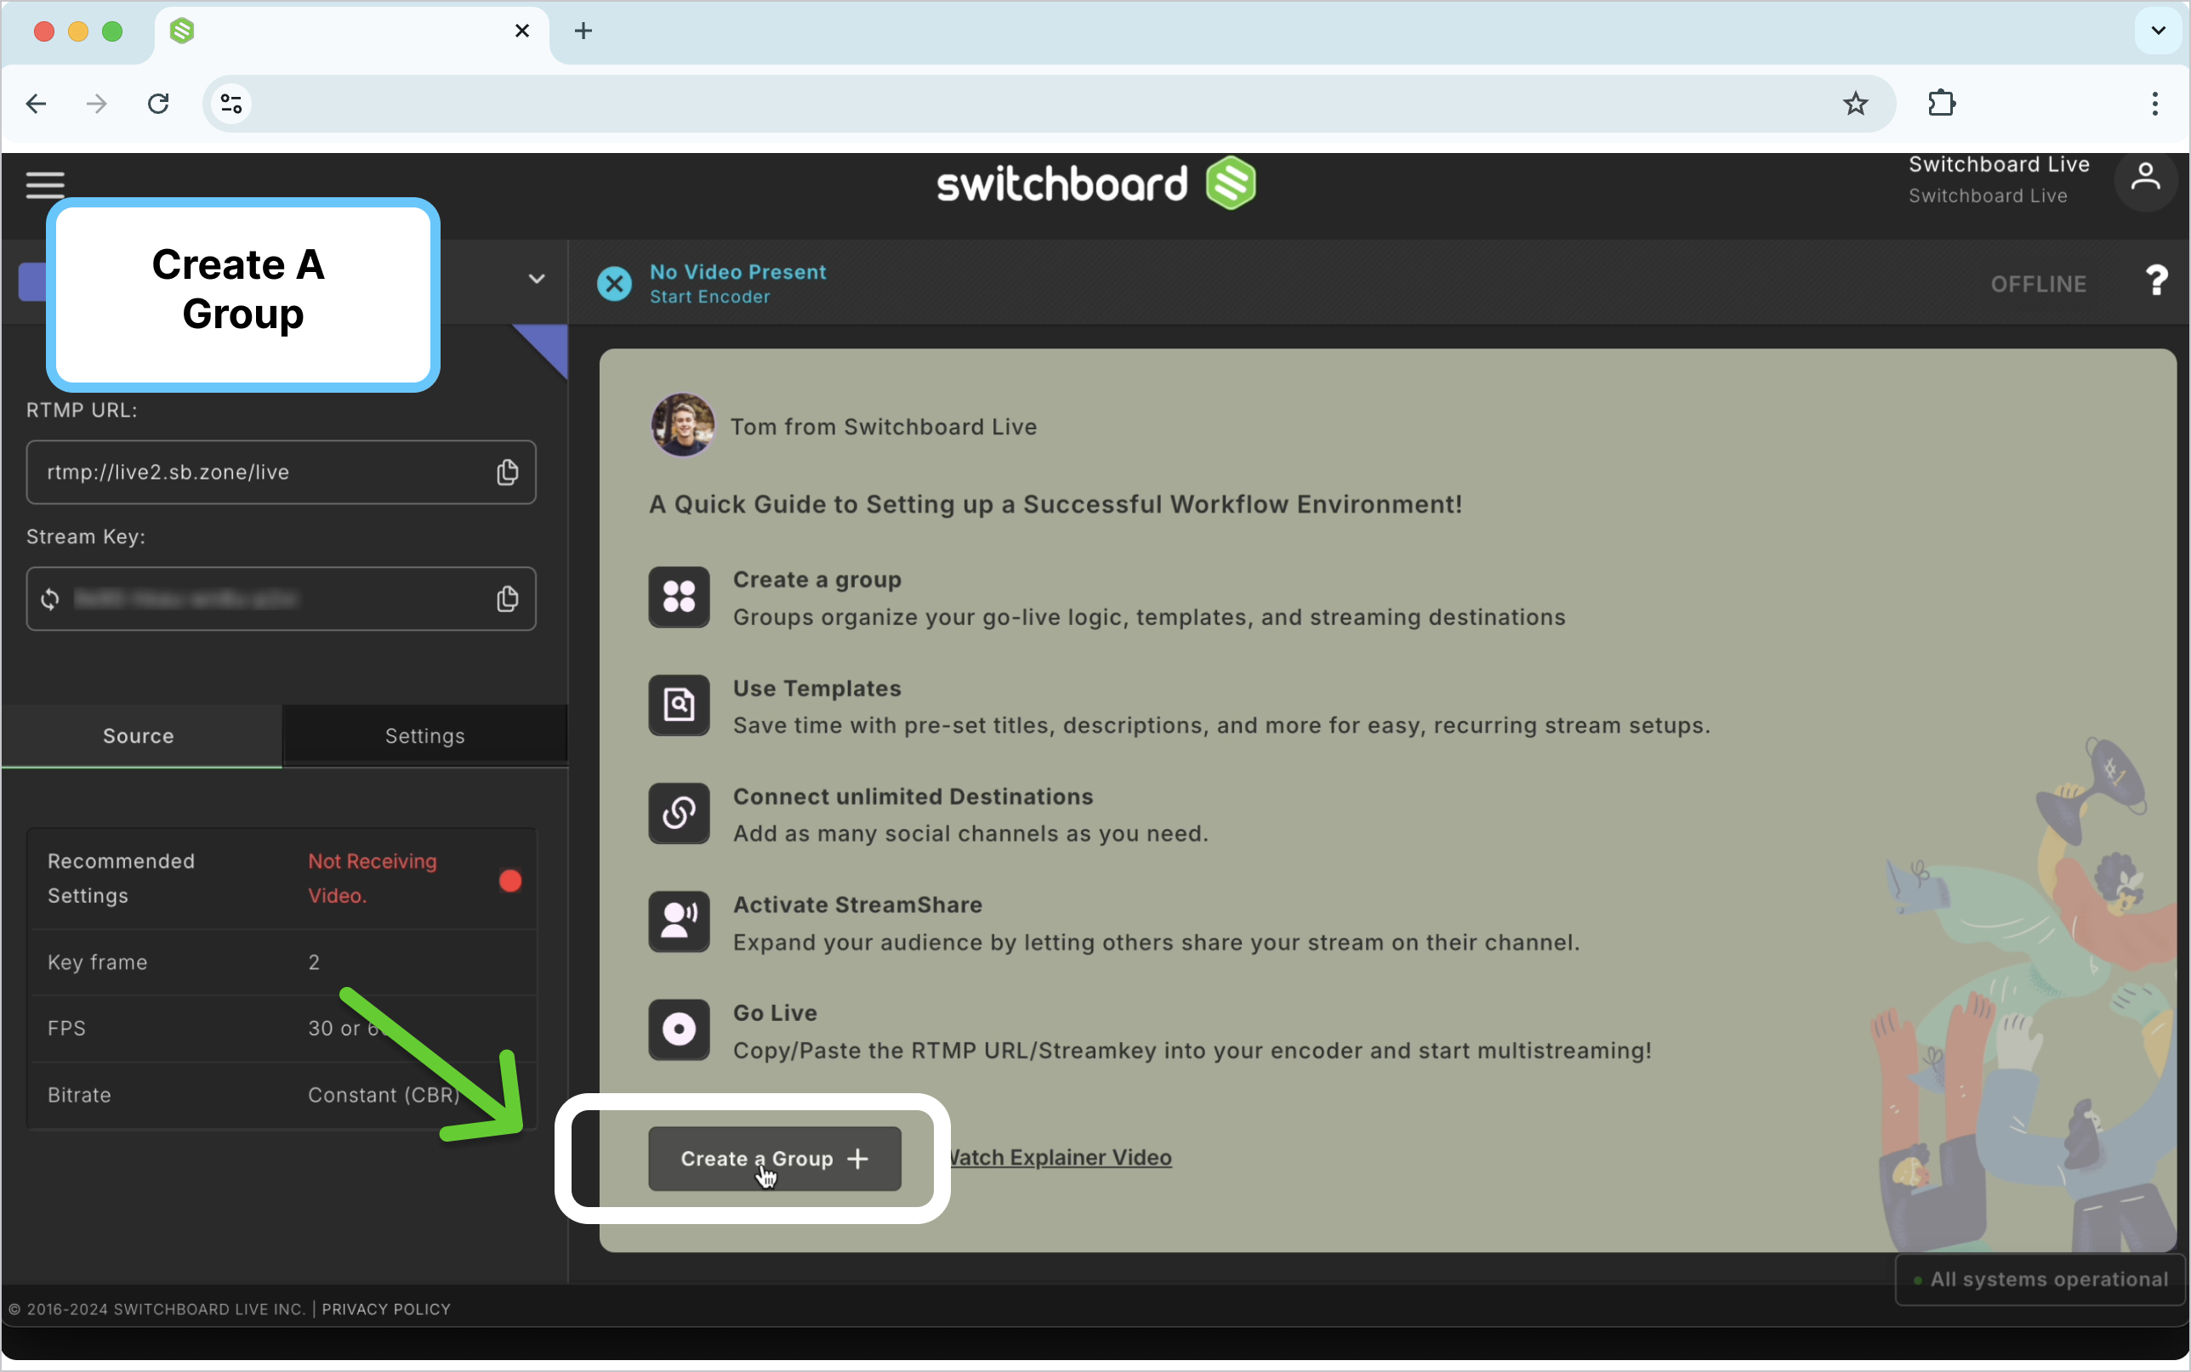Open the Watch Explainer Video link
This screenshot has width=2191, height=1372.
[x=1059, y=1158]
